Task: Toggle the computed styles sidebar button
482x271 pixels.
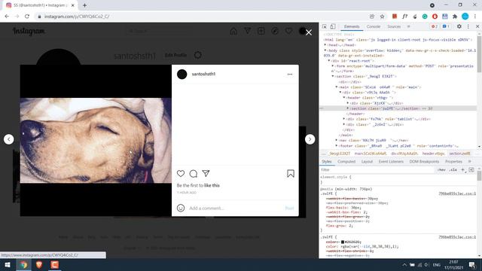Action: (471, 170)
